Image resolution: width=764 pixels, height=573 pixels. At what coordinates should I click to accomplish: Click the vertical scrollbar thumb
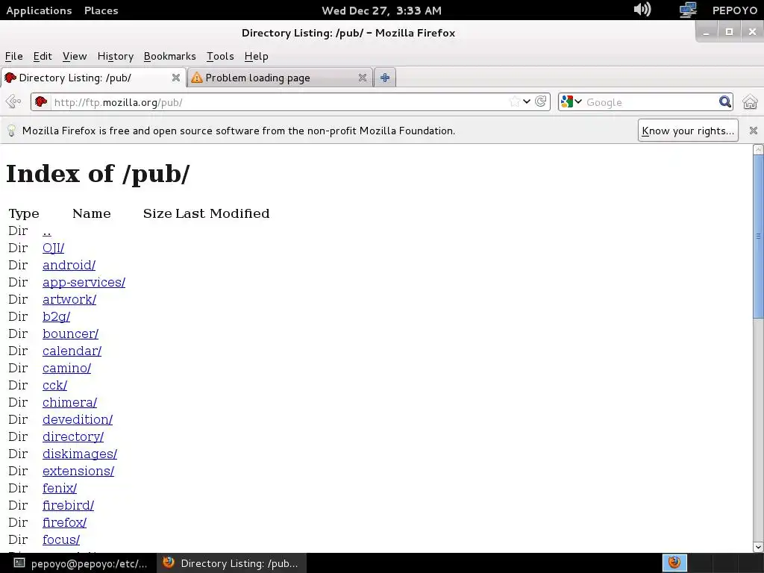[x=758, y=237]
